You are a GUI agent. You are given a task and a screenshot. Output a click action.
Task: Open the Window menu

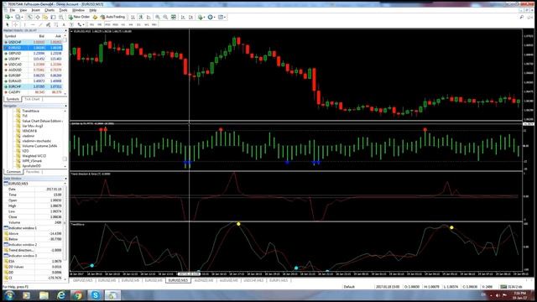click(x=78, y=10)
